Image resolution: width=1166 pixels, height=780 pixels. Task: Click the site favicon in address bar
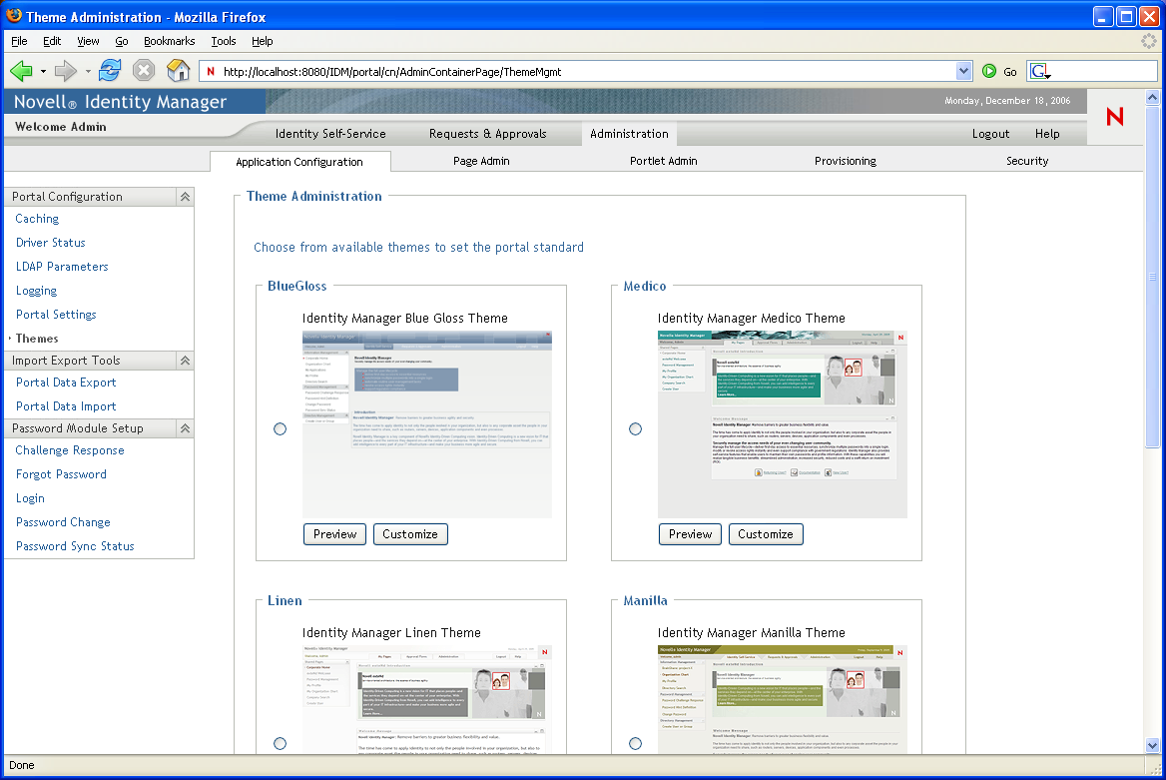[211, 72]
